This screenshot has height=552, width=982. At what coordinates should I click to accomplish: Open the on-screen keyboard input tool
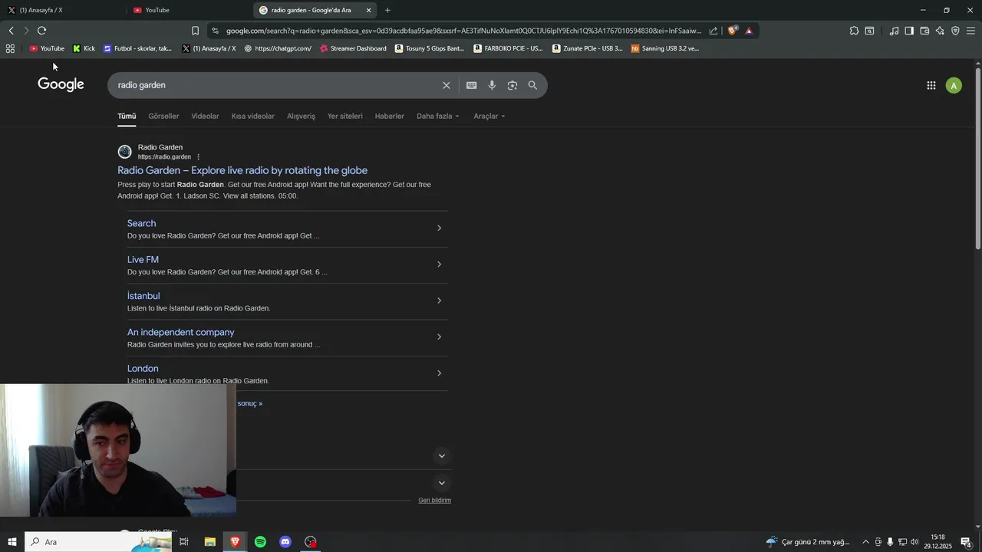tap(472, 85)
